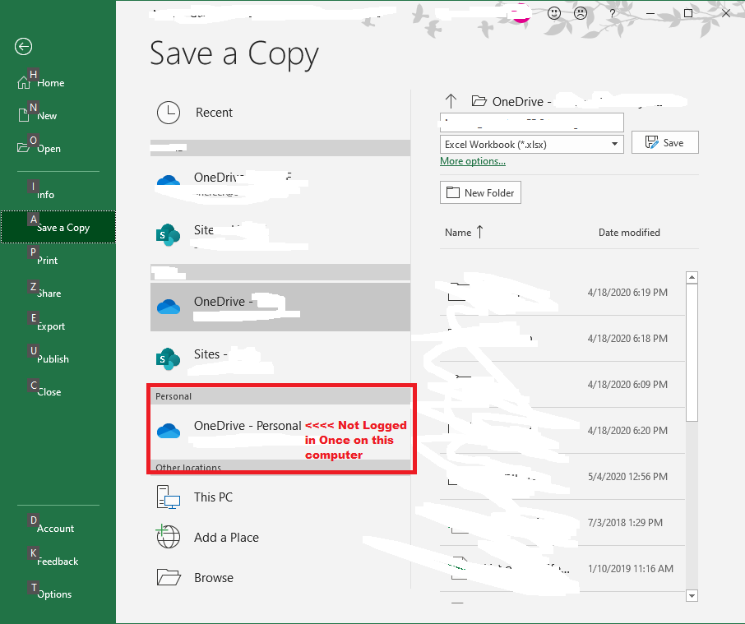Select item modified 4/18/2020 6:18 PM
The height and width of the screenshot is (624, 745).
coord(562,338)
